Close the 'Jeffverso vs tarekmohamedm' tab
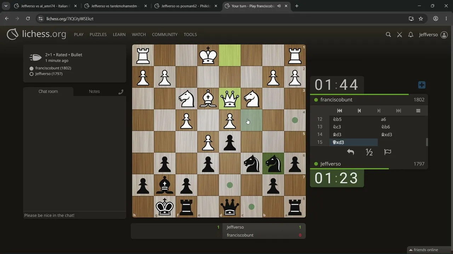The height and width of the screenshot is (254, 453). (x=145, y=6)
